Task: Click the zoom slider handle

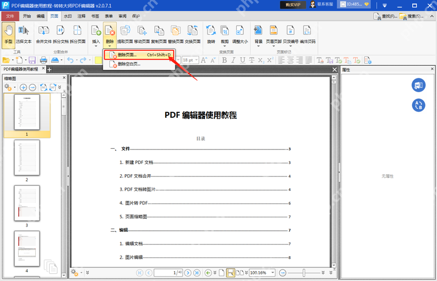Action: pos(304,273)
